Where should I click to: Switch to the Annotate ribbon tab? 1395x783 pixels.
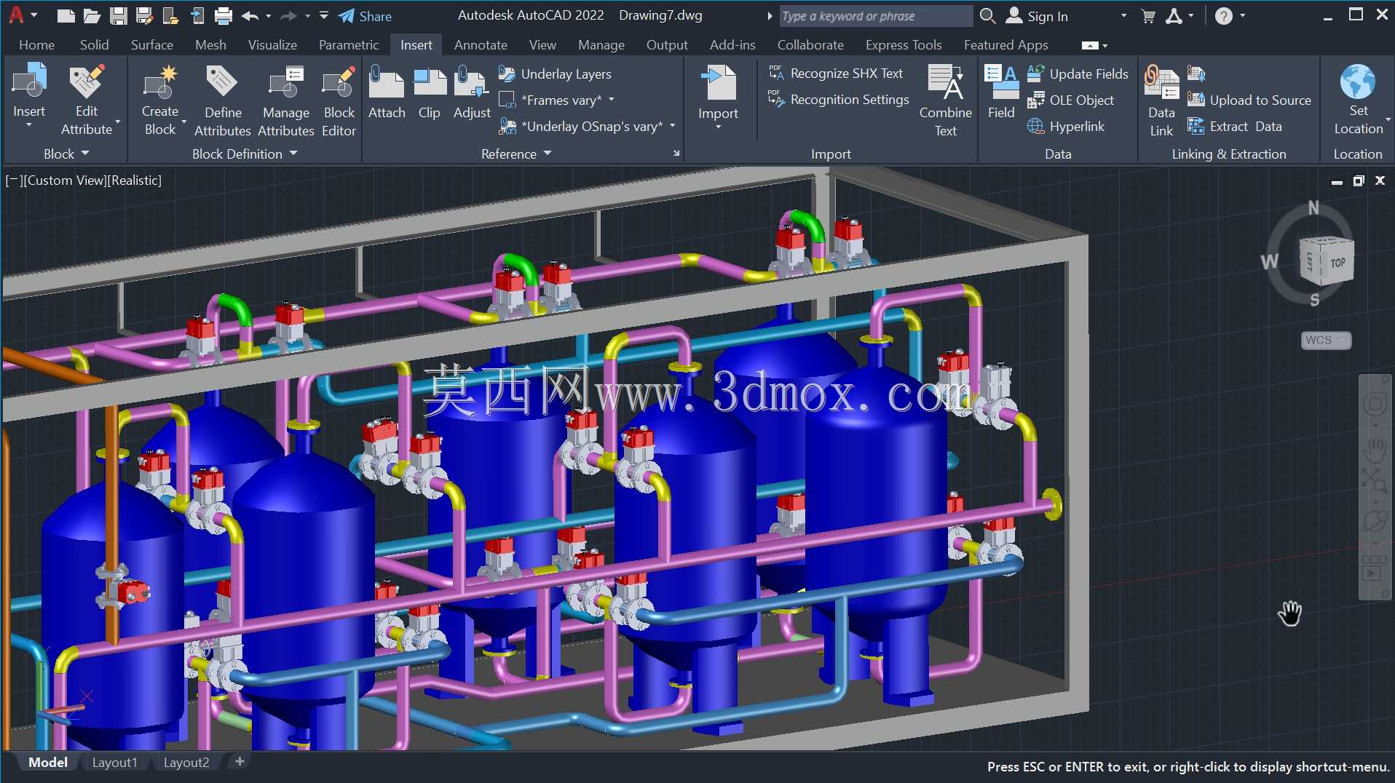coord(481,45)
